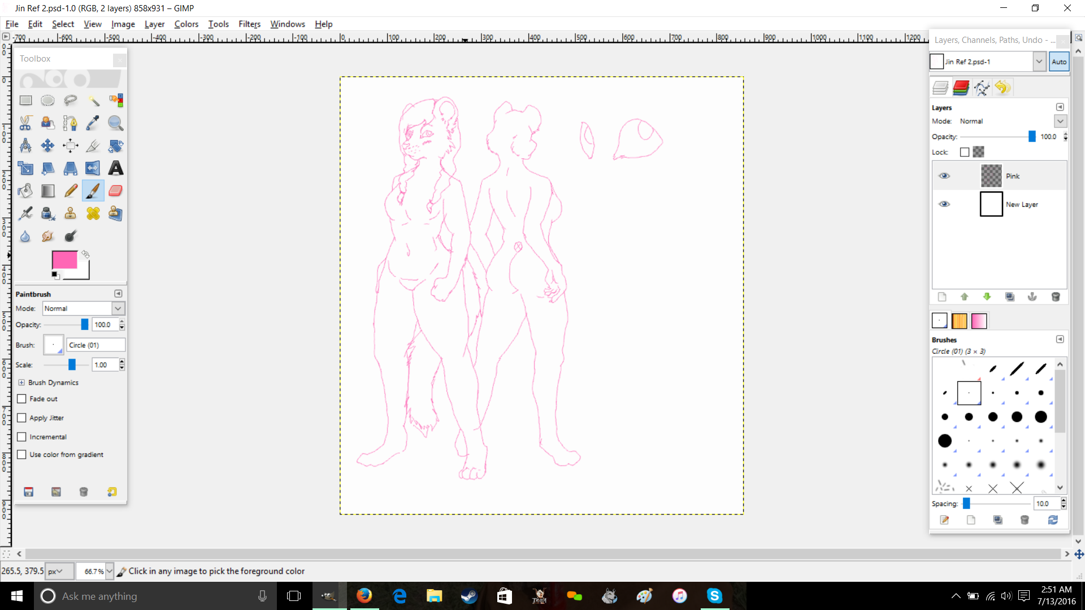Delete the current layer
The width and height of the screenshot is (1085, 610).
1055,297
